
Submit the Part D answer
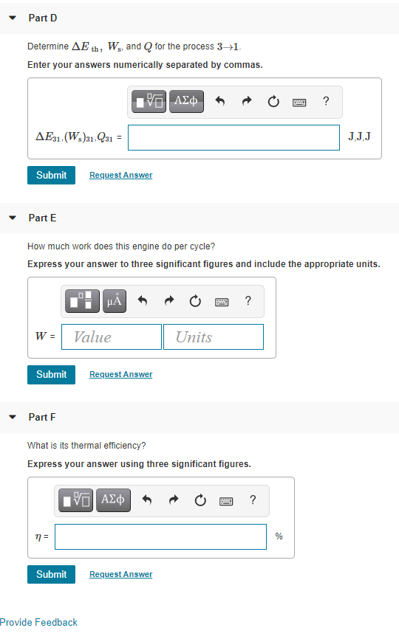tap(52, 175)
